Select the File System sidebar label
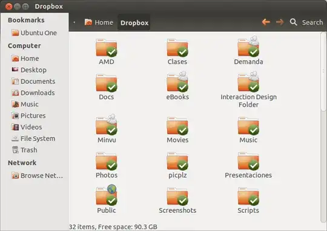Image resolution: width=327 pixels, height=231 pixels. (38, 138)
